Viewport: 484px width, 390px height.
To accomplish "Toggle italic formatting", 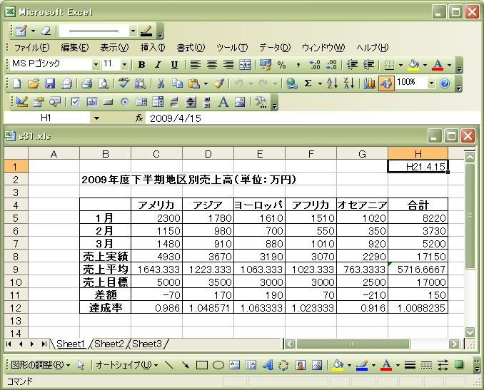I will tap(158, 65).
